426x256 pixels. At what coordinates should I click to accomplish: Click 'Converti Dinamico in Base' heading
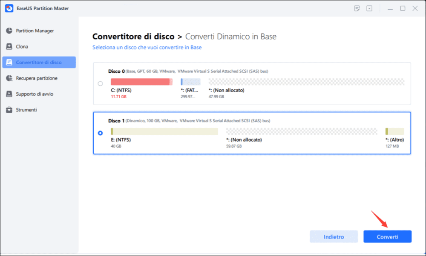point(230,36)
